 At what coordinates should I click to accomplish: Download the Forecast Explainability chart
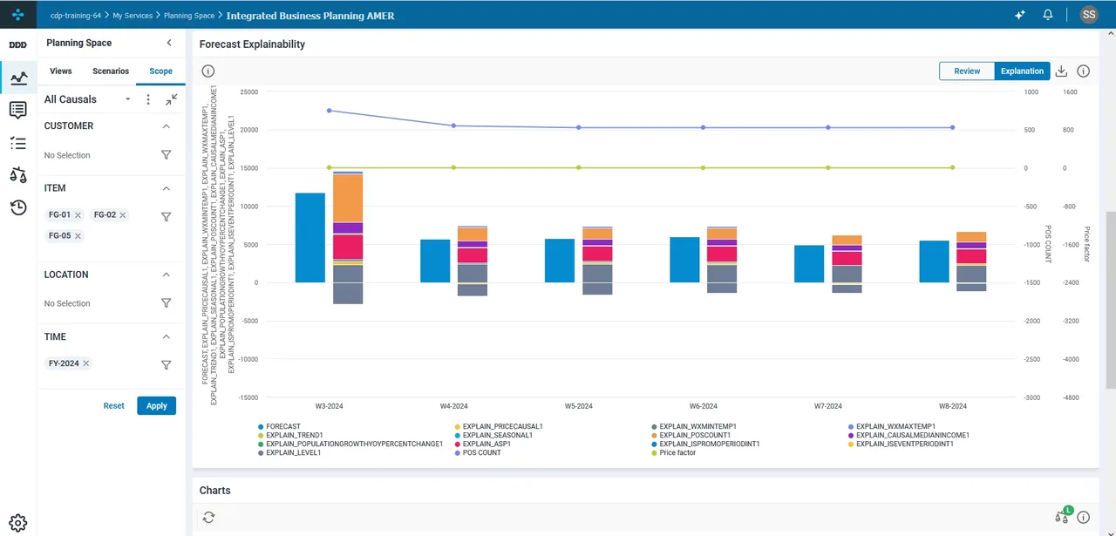pyautogui.click(x=1061, y=71)
